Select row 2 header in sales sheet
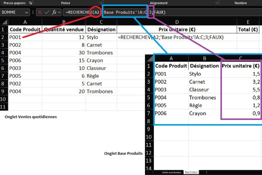This screenshot has width=262, height=175. [x=4, y=37]
